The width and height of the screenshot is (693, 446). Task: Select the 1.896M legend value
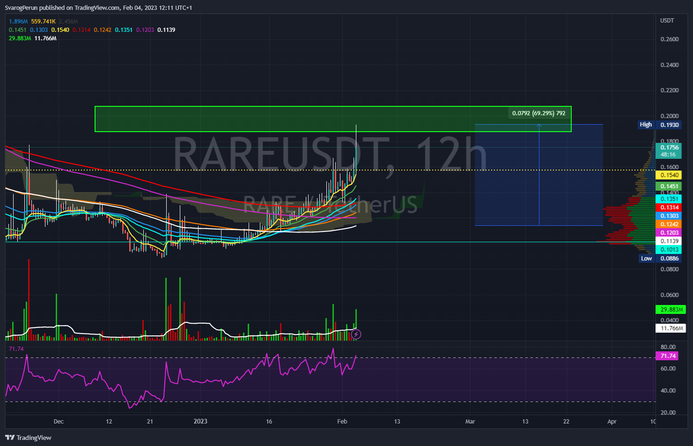(18, 22)
